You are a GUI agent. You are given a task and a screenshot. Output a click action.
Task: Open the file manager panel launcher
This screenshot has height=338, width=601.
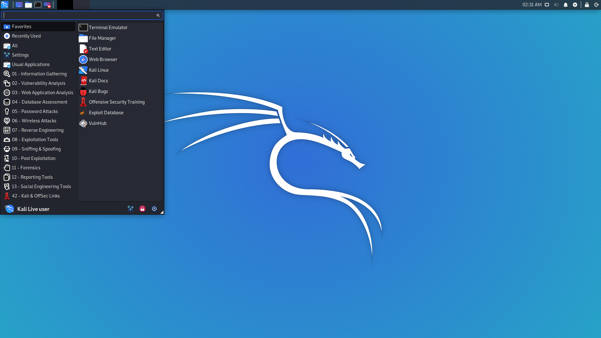point(28,5)
